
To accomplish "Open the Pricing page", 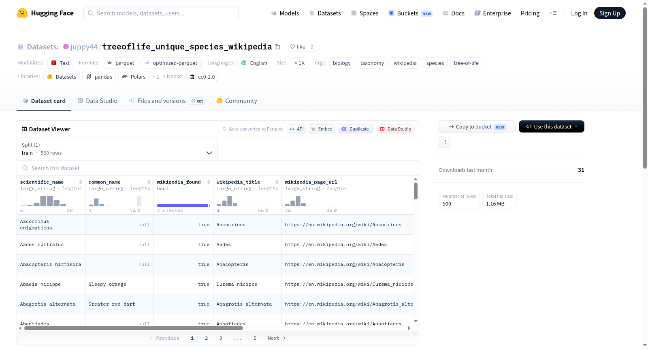I will tap(530, 13).
